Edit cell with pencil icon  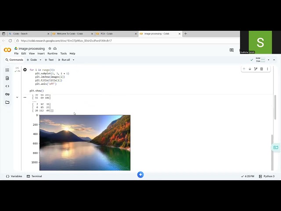click(x=256, y=69)
